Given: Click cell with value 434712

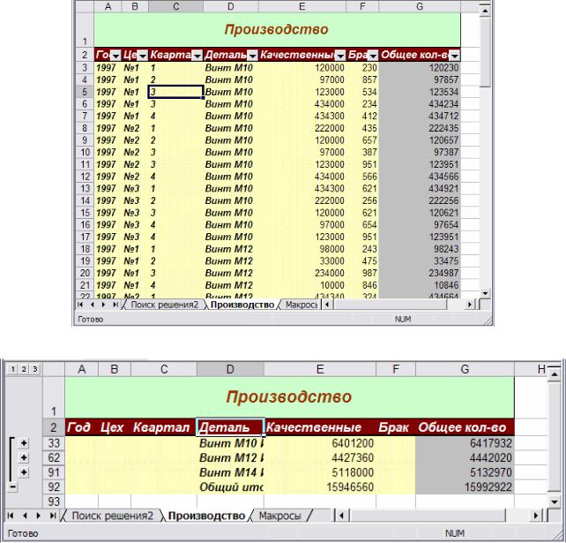Looking at the screenshot, I should (420, 116).
